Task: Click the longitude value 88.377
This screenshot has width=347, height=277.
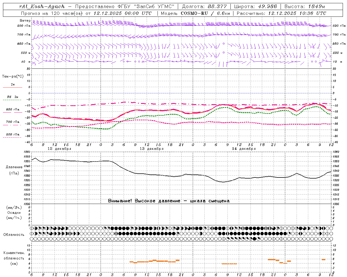Action: (x=217, y=7)
